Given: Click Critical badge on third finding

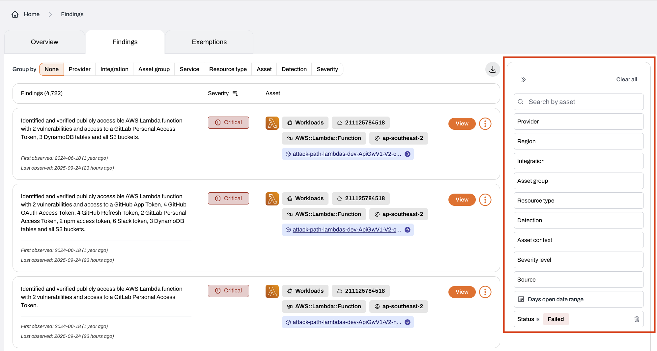Looking at the screenshot, I should [228, 291].
